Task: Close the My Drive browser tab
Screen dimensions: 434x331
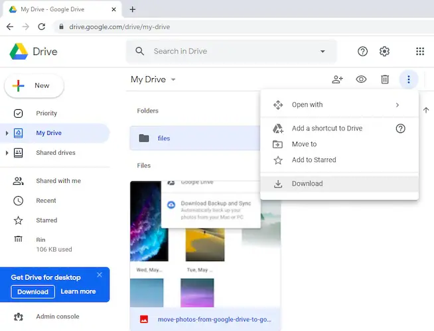Action: [113, 9]
